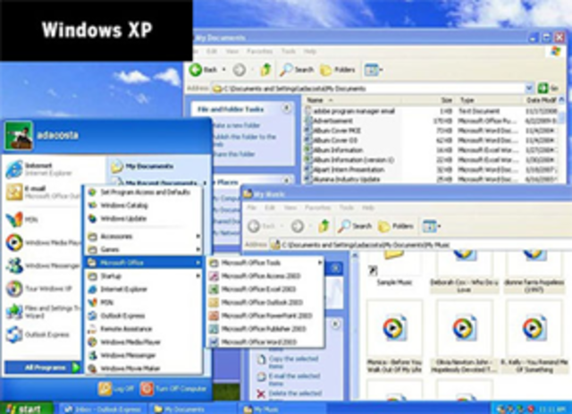Image resolution: width=572 pixels, height=414 pixels.
Task: Expand My Recent Documents in Start menu
Action: coord(159,182)
